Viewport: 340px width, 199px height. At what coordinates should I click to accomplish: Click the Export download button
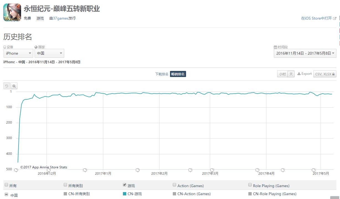(x=304, y=74)
